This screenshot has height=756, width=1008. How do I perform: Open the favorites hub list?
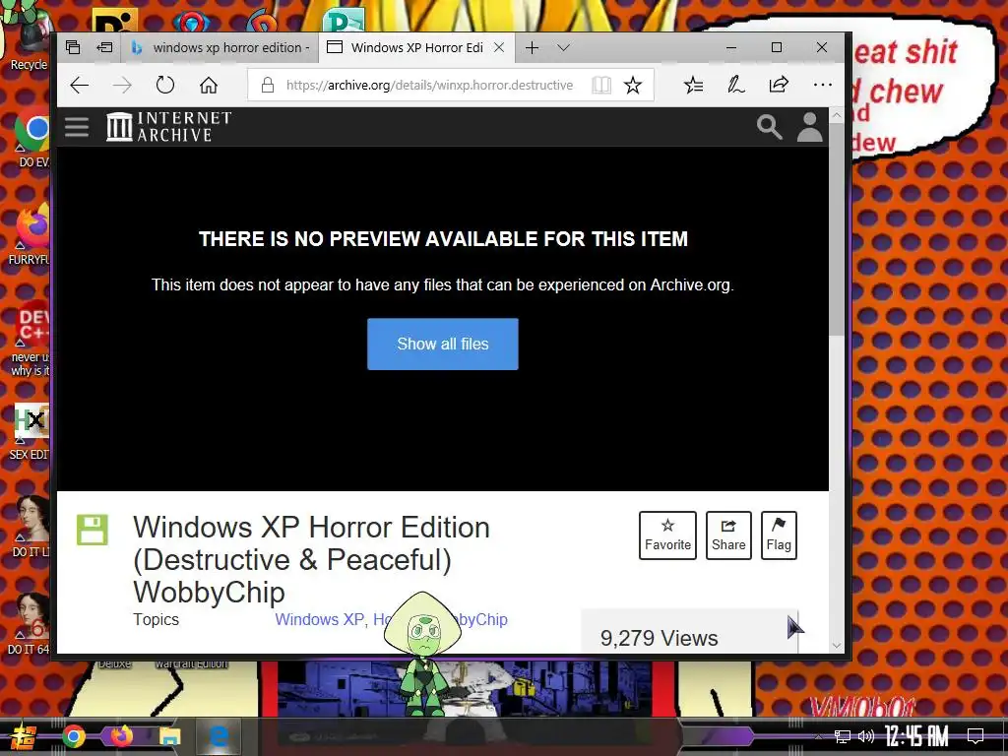pyautogui.click(x=693, y=85)
